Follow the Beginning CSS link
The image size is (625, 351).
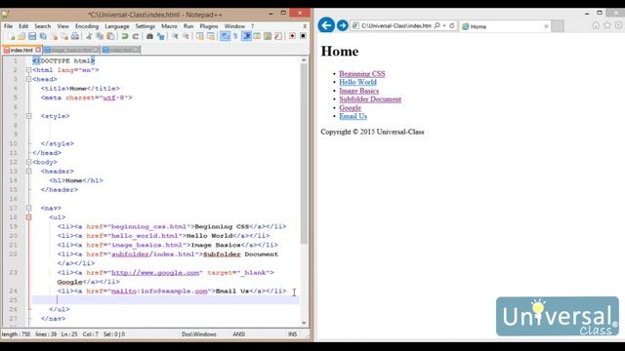point(362,74)
